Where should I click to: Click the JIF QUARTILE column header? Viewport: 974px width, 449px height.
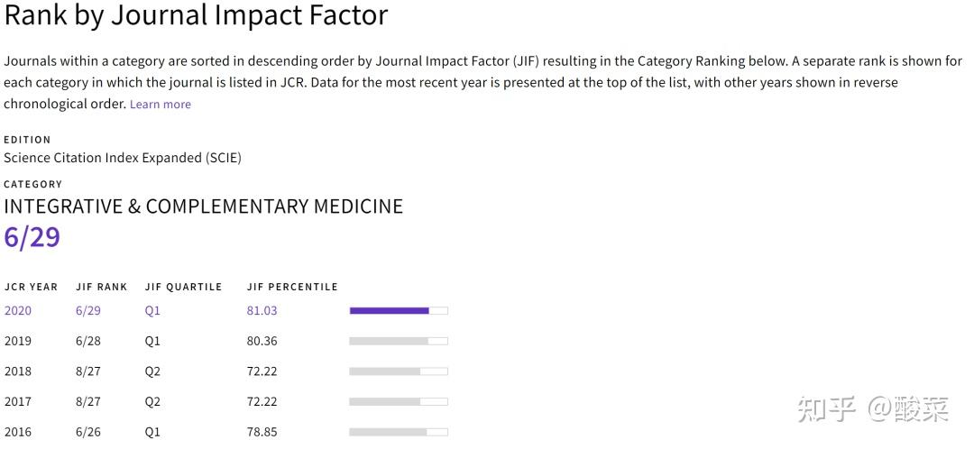(x=183, y=287)
